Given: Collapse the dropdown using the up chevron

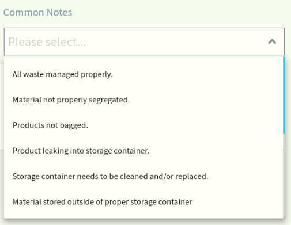Looking at the screenshot, I should coord(272,41).
